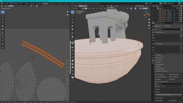183x103 pixels.
Task: Open the Face menu in viewport header
Action: [113, 8]
